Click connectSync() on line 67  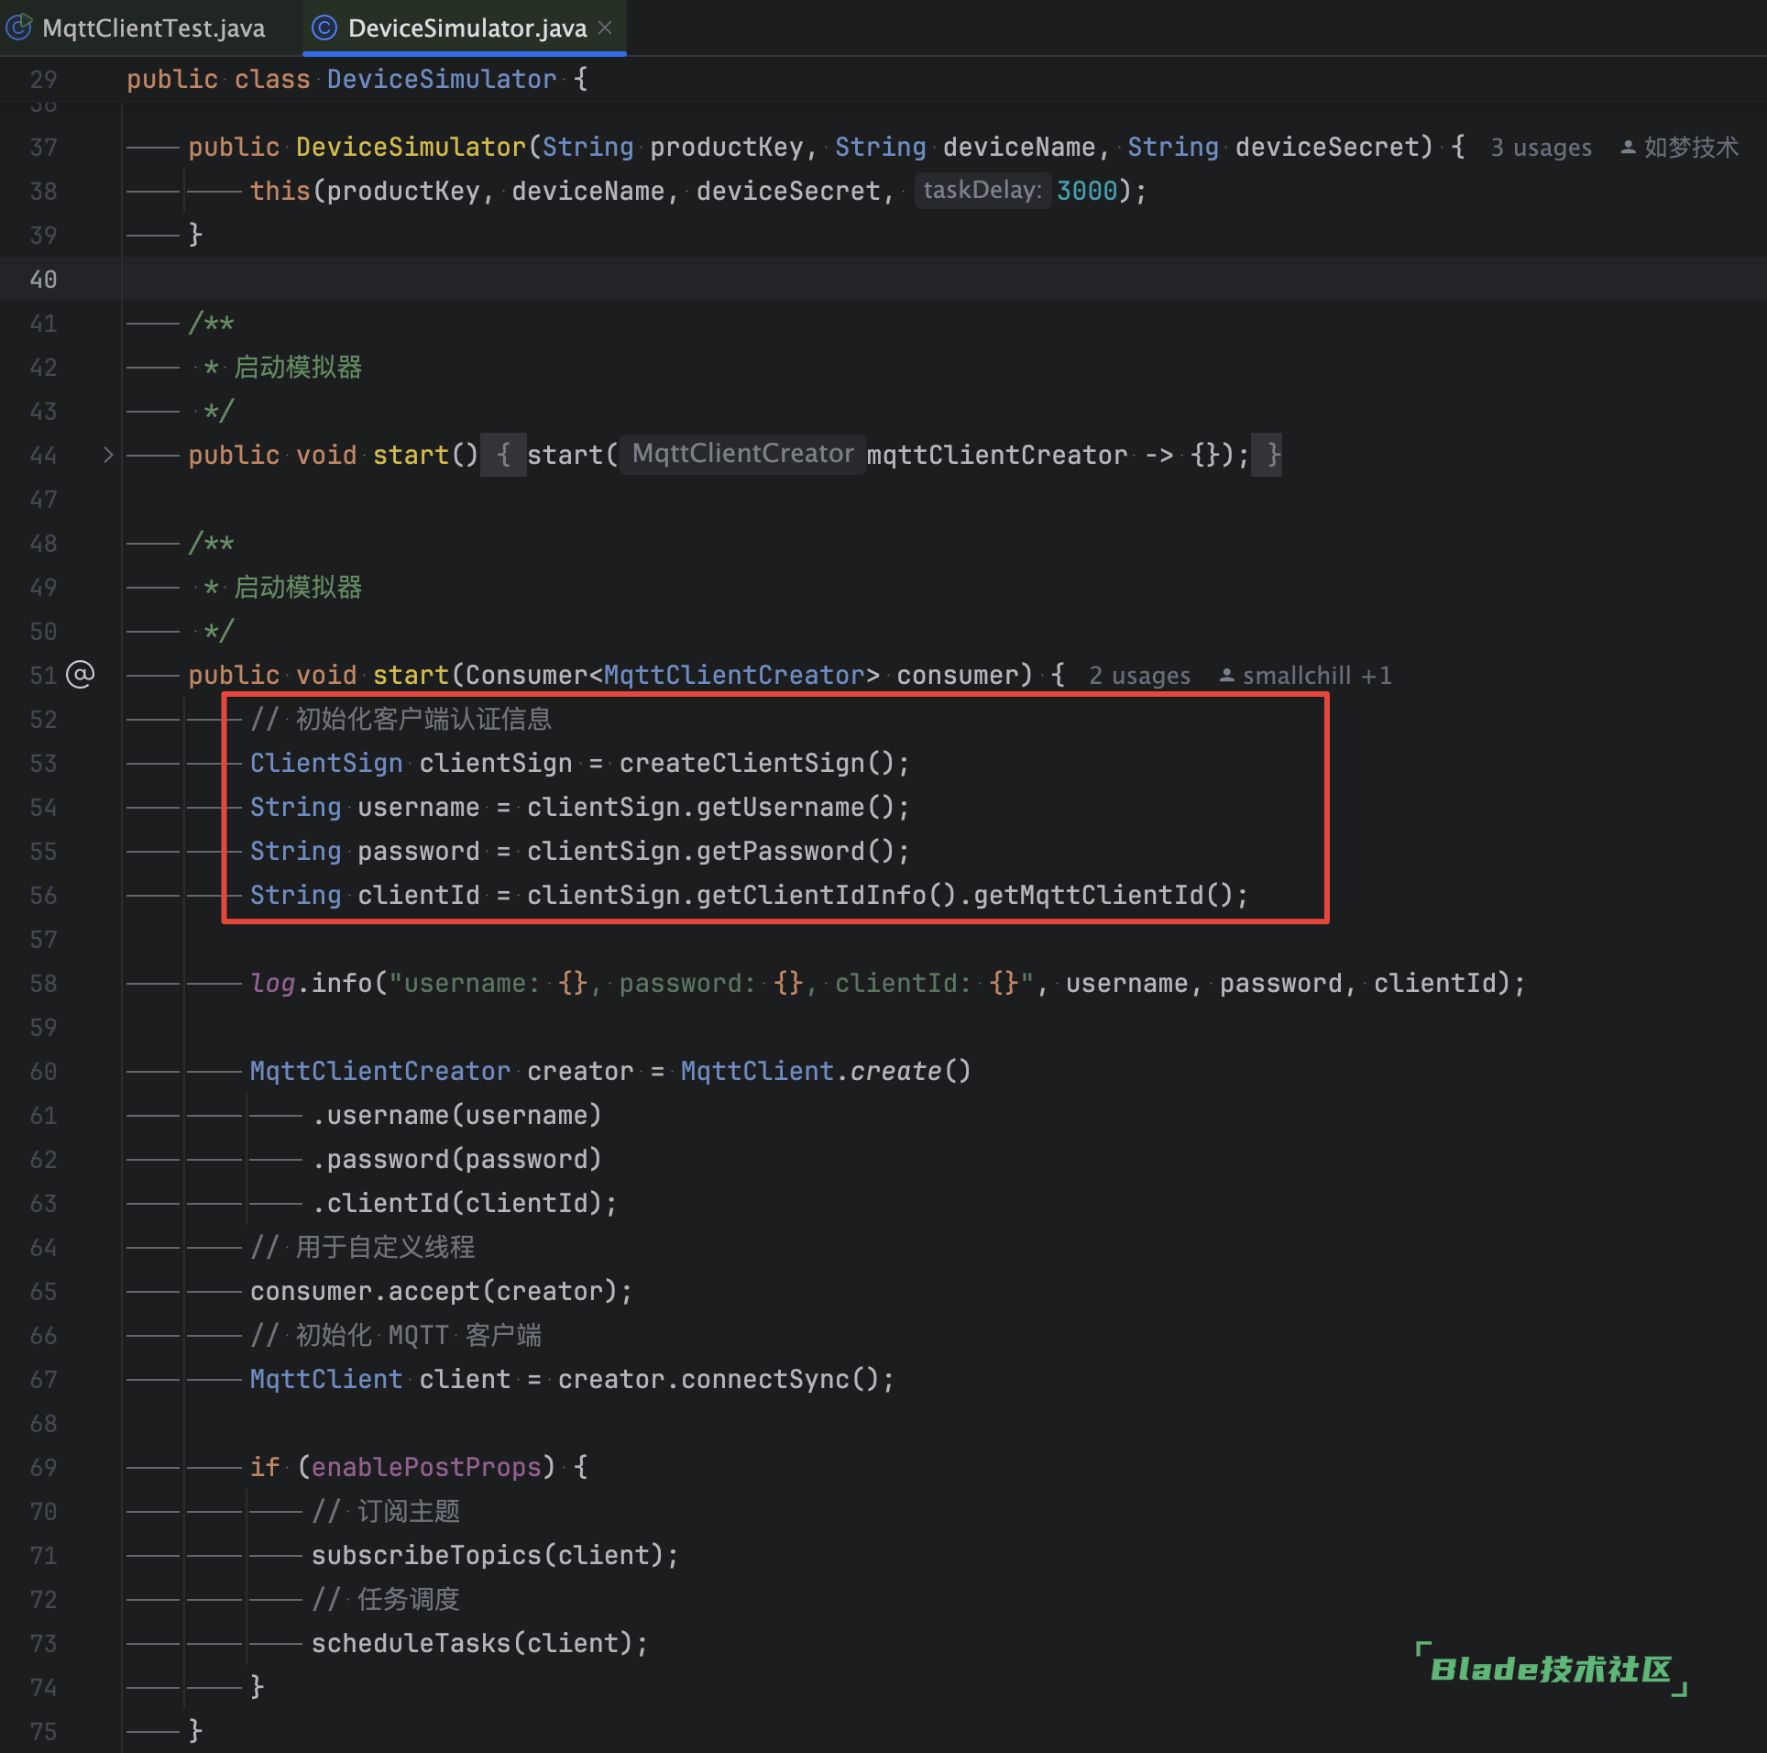780,1379
